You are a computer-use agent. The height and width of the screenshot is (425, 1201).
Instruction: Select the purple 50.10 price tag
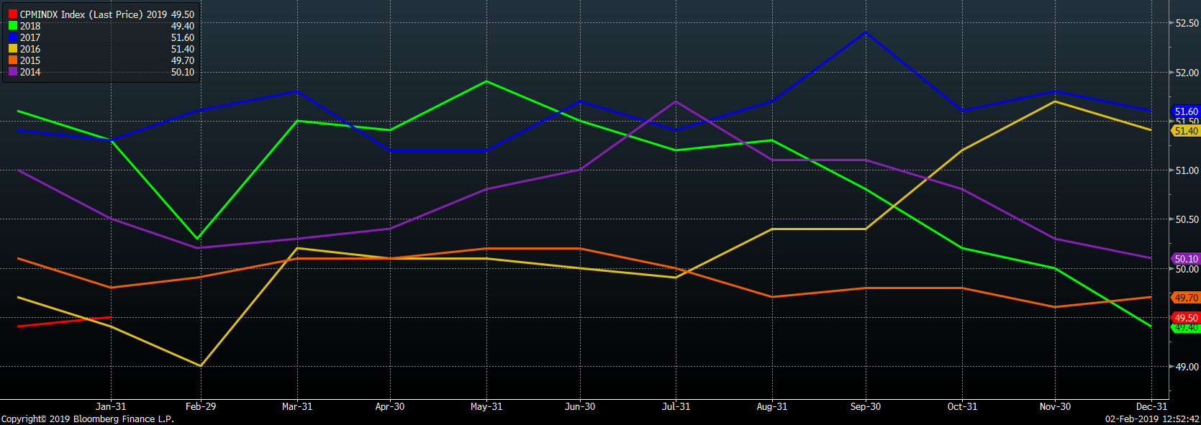1186,259
